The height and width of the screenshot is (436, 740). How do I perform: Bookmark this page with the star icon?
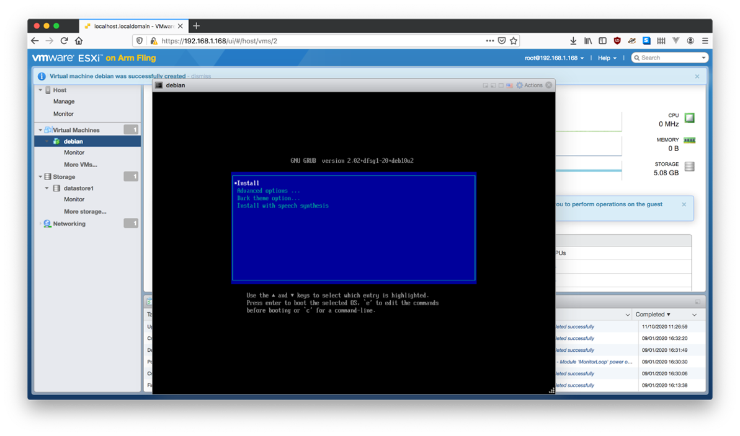point(514,41)
